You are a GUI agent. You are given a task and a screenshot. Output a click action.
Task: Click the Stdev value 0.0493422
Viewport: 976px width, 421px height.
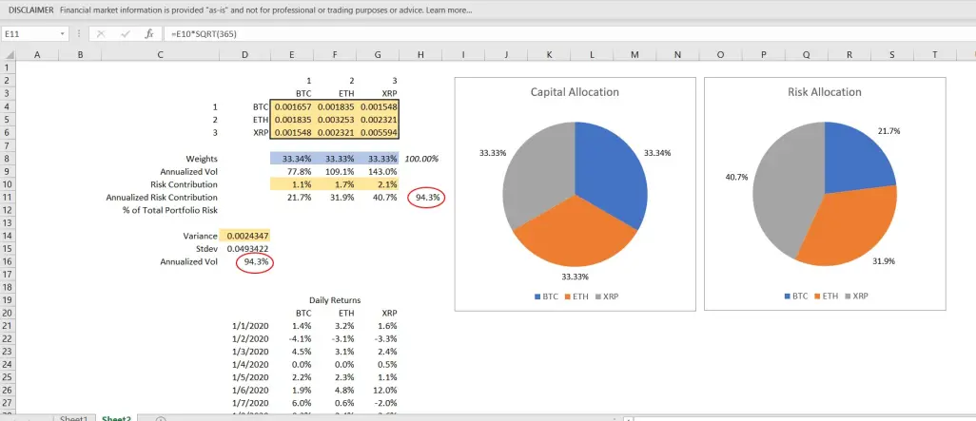coord(244,249)
